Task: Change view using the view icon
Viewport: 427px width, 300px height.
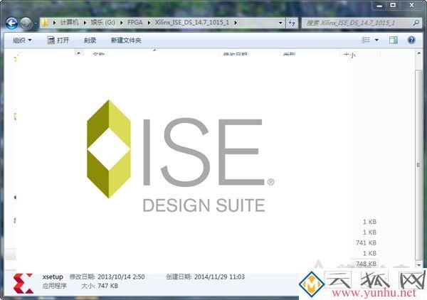Action: 366,41
